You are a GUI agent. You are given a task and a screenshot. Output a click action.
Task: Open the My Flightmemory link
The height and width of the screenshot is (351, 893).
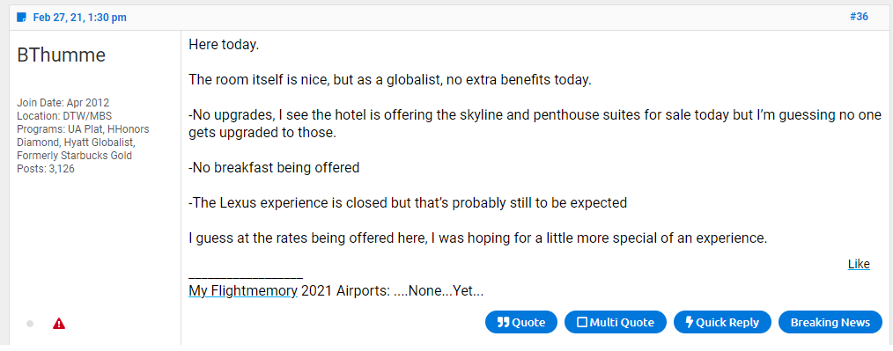[x=242, y=290]
